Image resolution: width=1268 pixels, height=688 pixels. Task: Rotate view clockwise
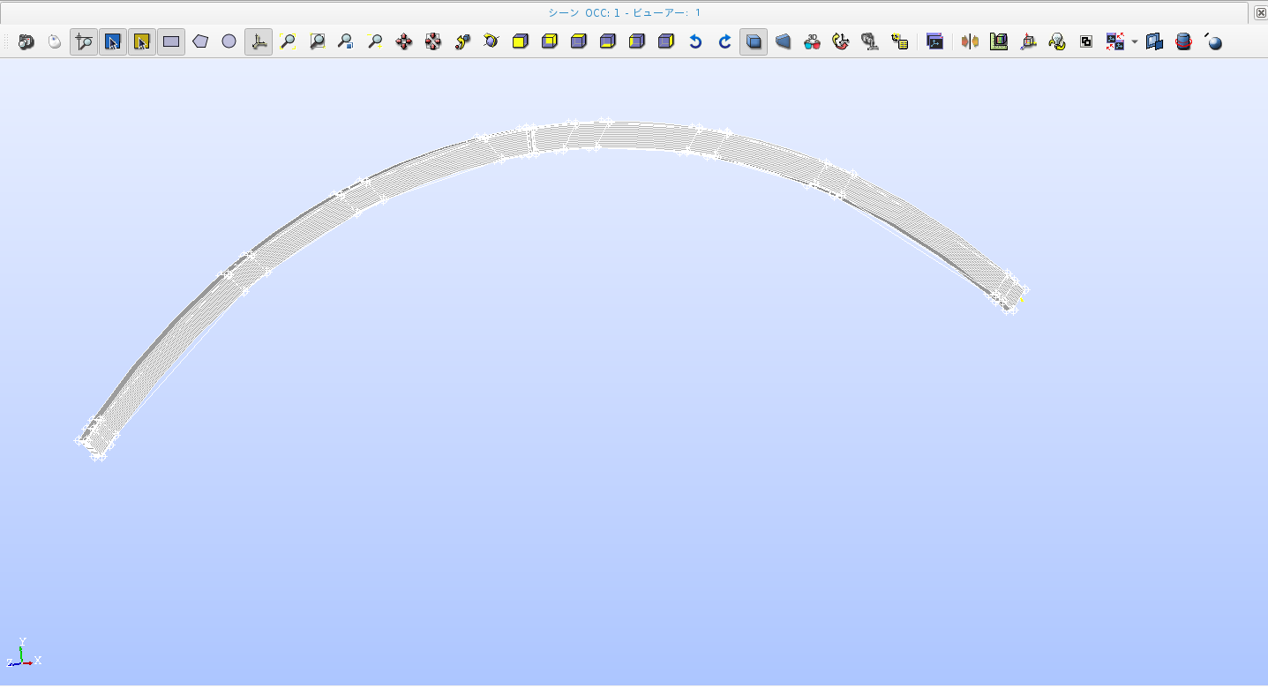coord(724,41)
